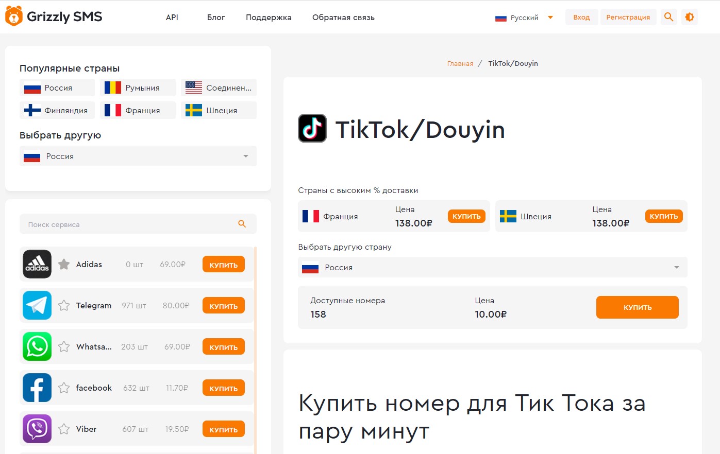Go to Главная breadcrumb link

(x=460, y=64)
